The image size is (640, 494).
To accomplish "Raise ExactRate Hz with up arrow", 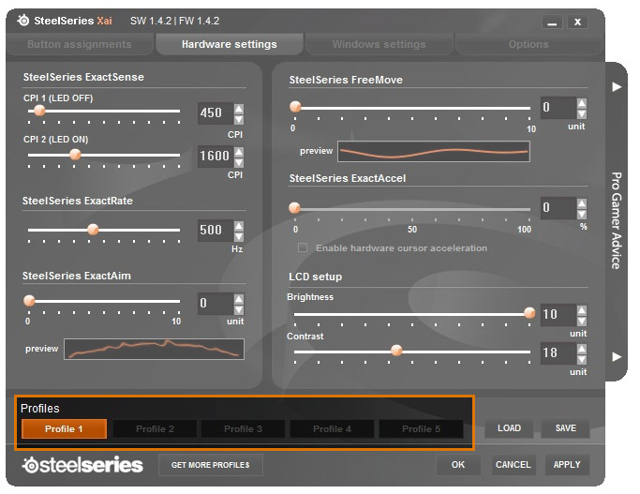I will [x=239, y=226].
